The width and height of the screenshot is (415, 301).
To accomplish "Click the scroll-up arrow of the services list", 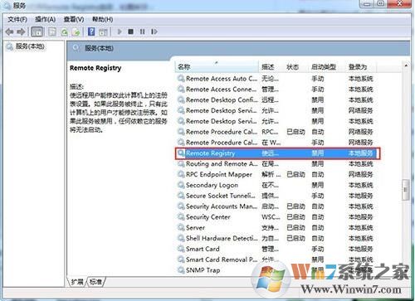I will [x=406, y=66].
